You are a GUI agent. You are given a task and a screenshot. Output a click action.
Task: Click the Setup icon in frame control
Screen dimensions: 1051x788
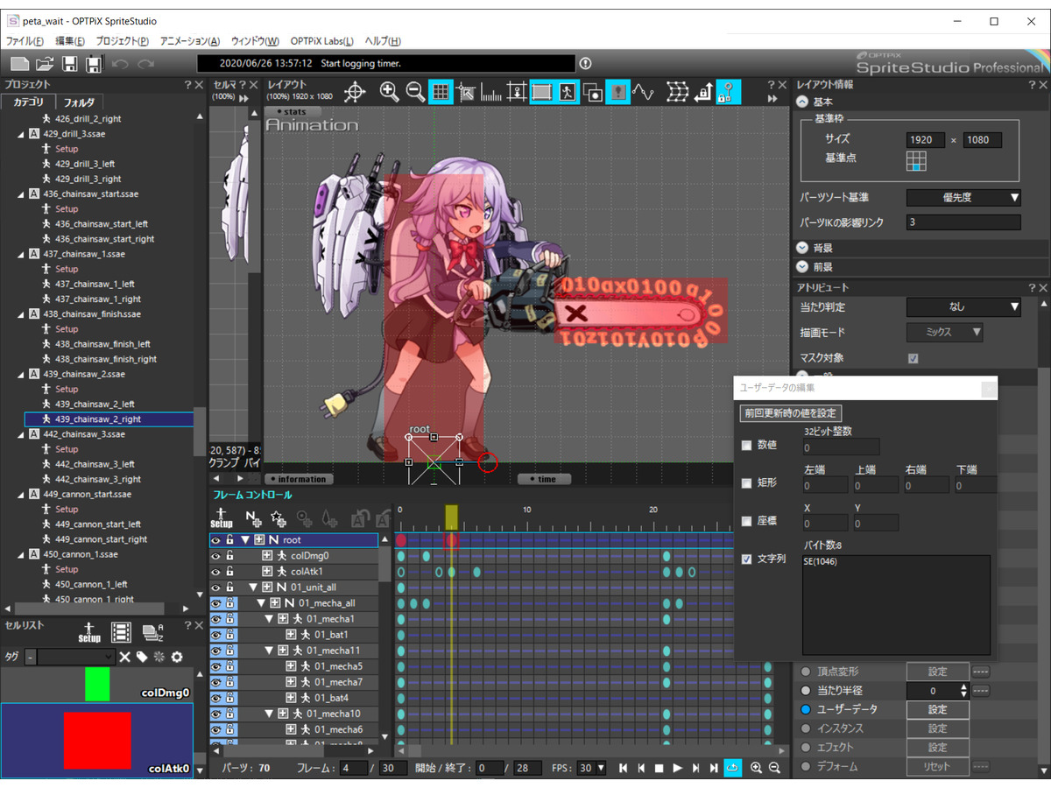[x=222, y=517]
